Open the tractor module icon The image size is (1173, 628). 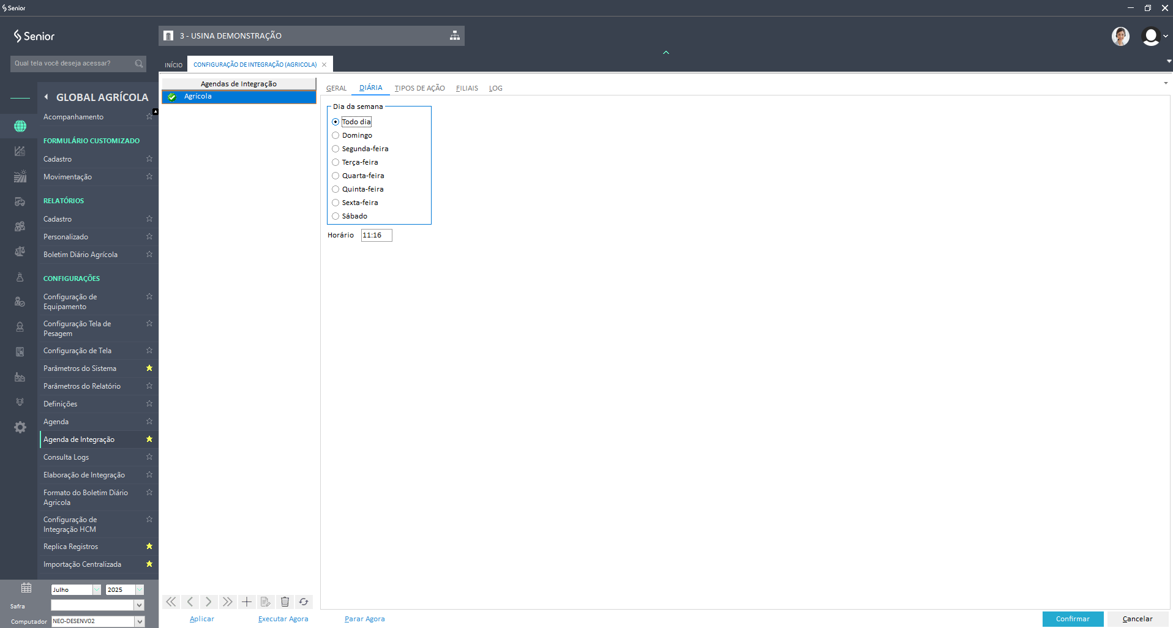(x=20, y=201)
